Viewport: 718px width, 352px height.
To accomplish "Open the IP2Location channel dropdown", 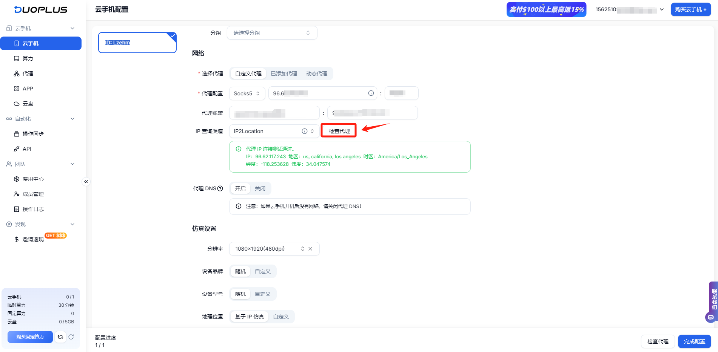I will [274, 131].
